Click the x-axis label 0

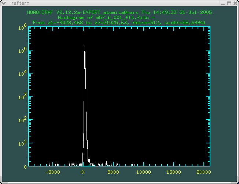tap(83, 172)
